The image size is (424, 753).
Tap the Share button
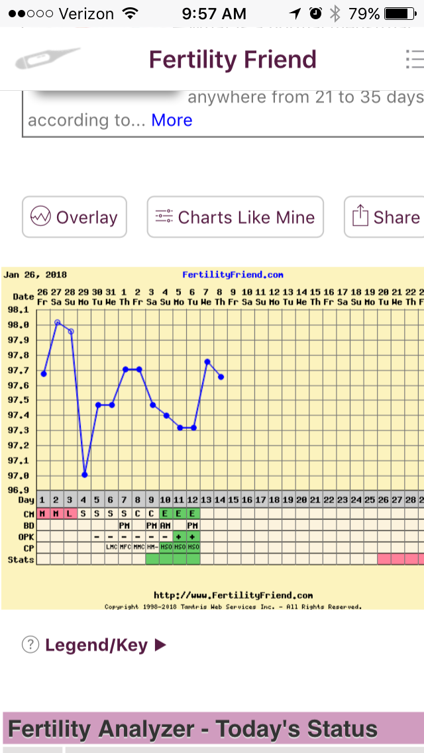click(x=384, y=217)
